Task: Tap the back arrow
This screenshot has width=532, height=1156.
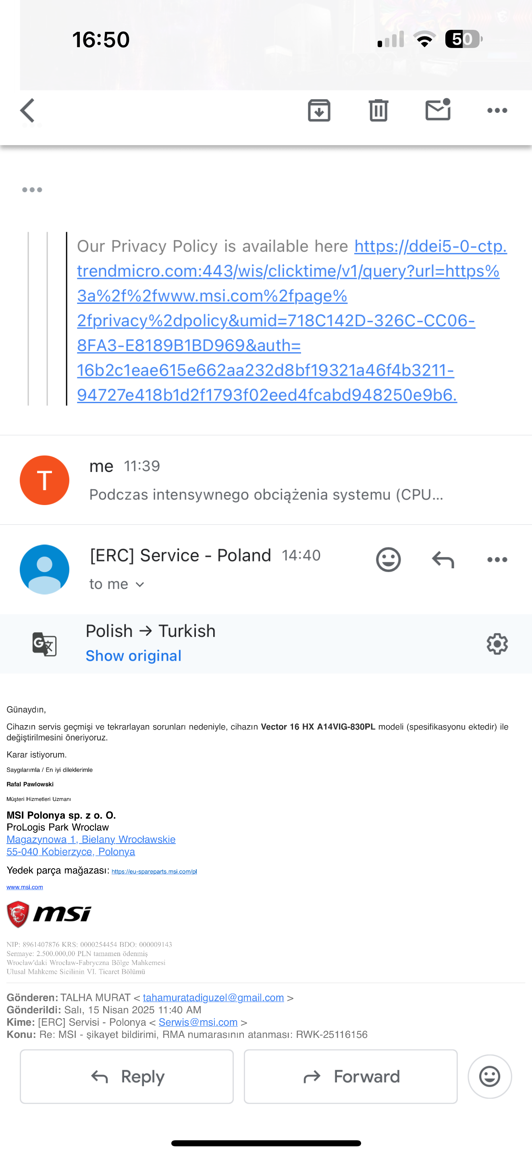Action: tap(28, 110)
